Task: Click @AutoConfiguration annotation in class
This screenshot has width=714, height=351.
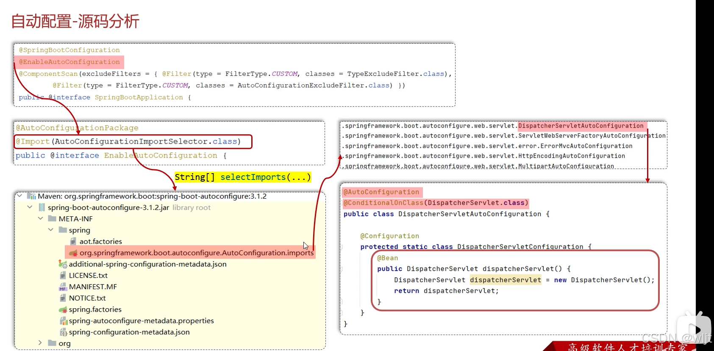Action: click(x=381, y=192)
